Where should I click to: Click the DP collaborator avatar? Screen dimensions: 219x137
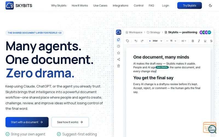[x=209, y=32]
